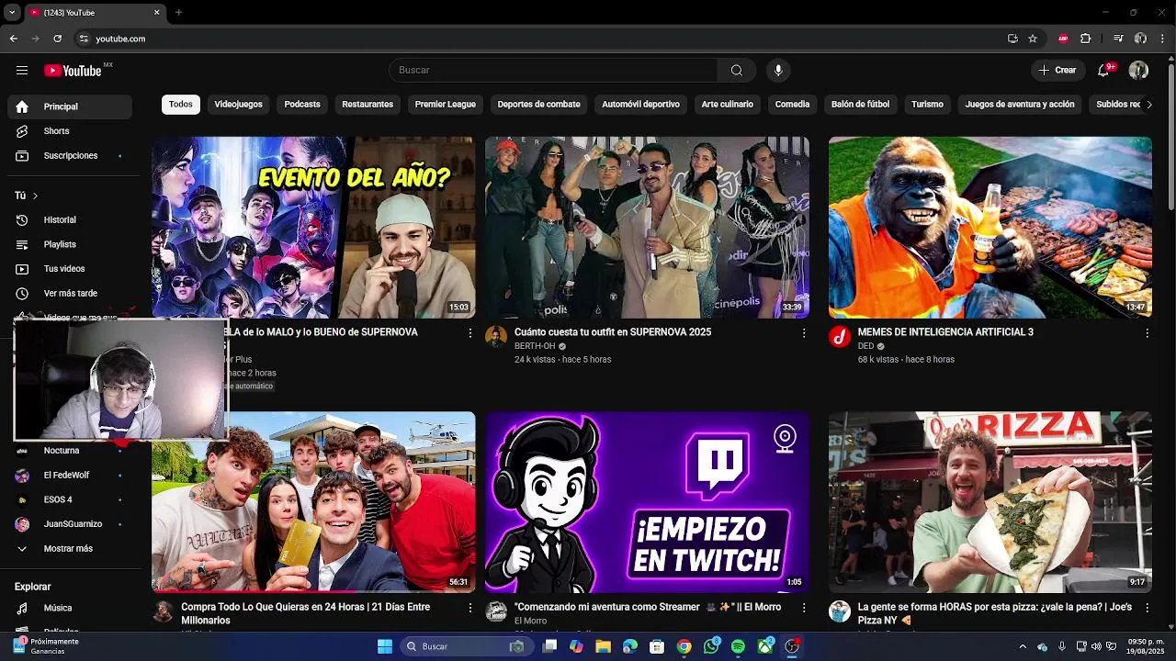This screenshot has width=1176, height=661.
Task: Go to Principal in sidebar
Action: pyautogui.click(x=70, y=106)
